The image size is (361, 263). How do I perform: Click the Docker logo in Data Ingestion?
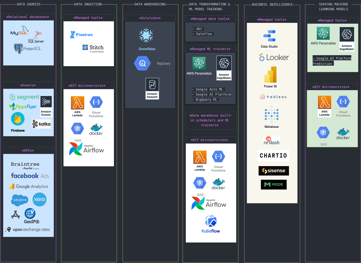[96, 130]
